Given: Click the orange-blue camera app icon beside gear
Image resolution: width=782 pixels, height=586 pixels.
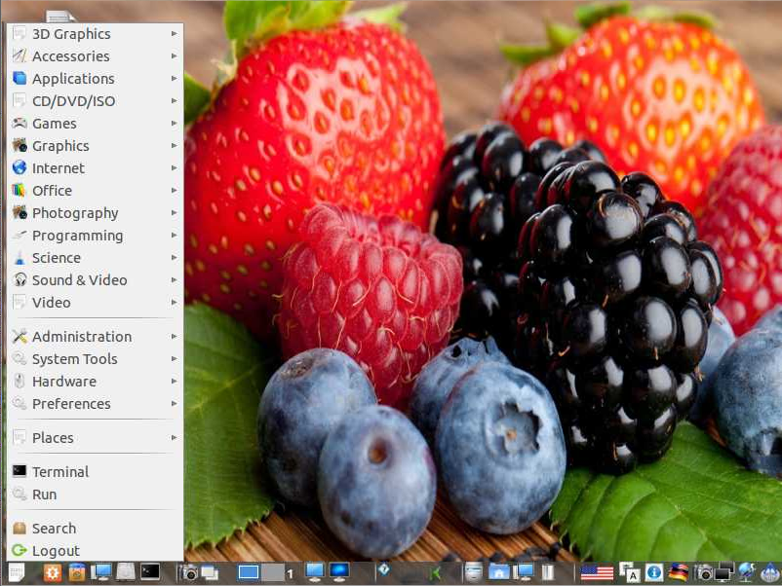Looking at the screenshot, I should (77, 572).
